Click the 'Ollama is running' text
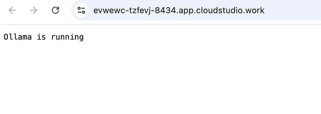This screenshot has height=114, width=321. coord(44,37)
